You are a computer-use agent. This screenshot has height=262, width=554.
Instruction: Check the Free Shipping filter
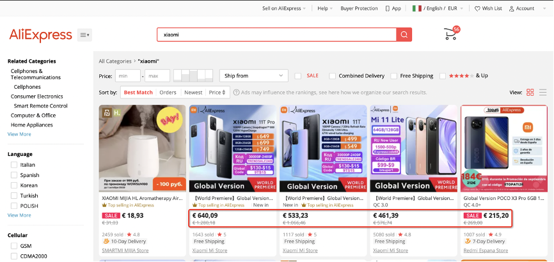click(x=394, y=76)
